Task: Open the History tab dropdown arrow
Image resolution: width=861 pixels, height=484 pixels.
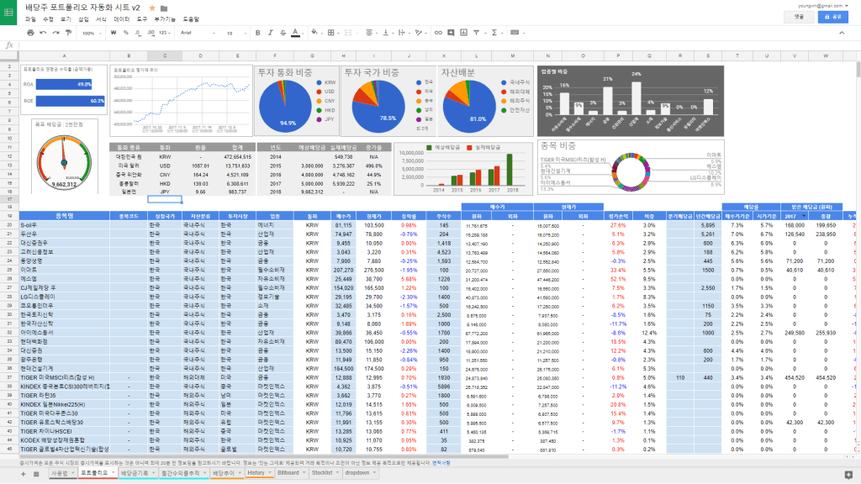Action: pos(270,473)
